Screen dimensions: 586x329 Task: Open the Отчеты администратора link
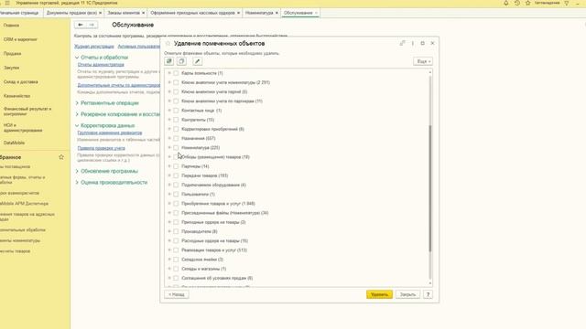101,65
